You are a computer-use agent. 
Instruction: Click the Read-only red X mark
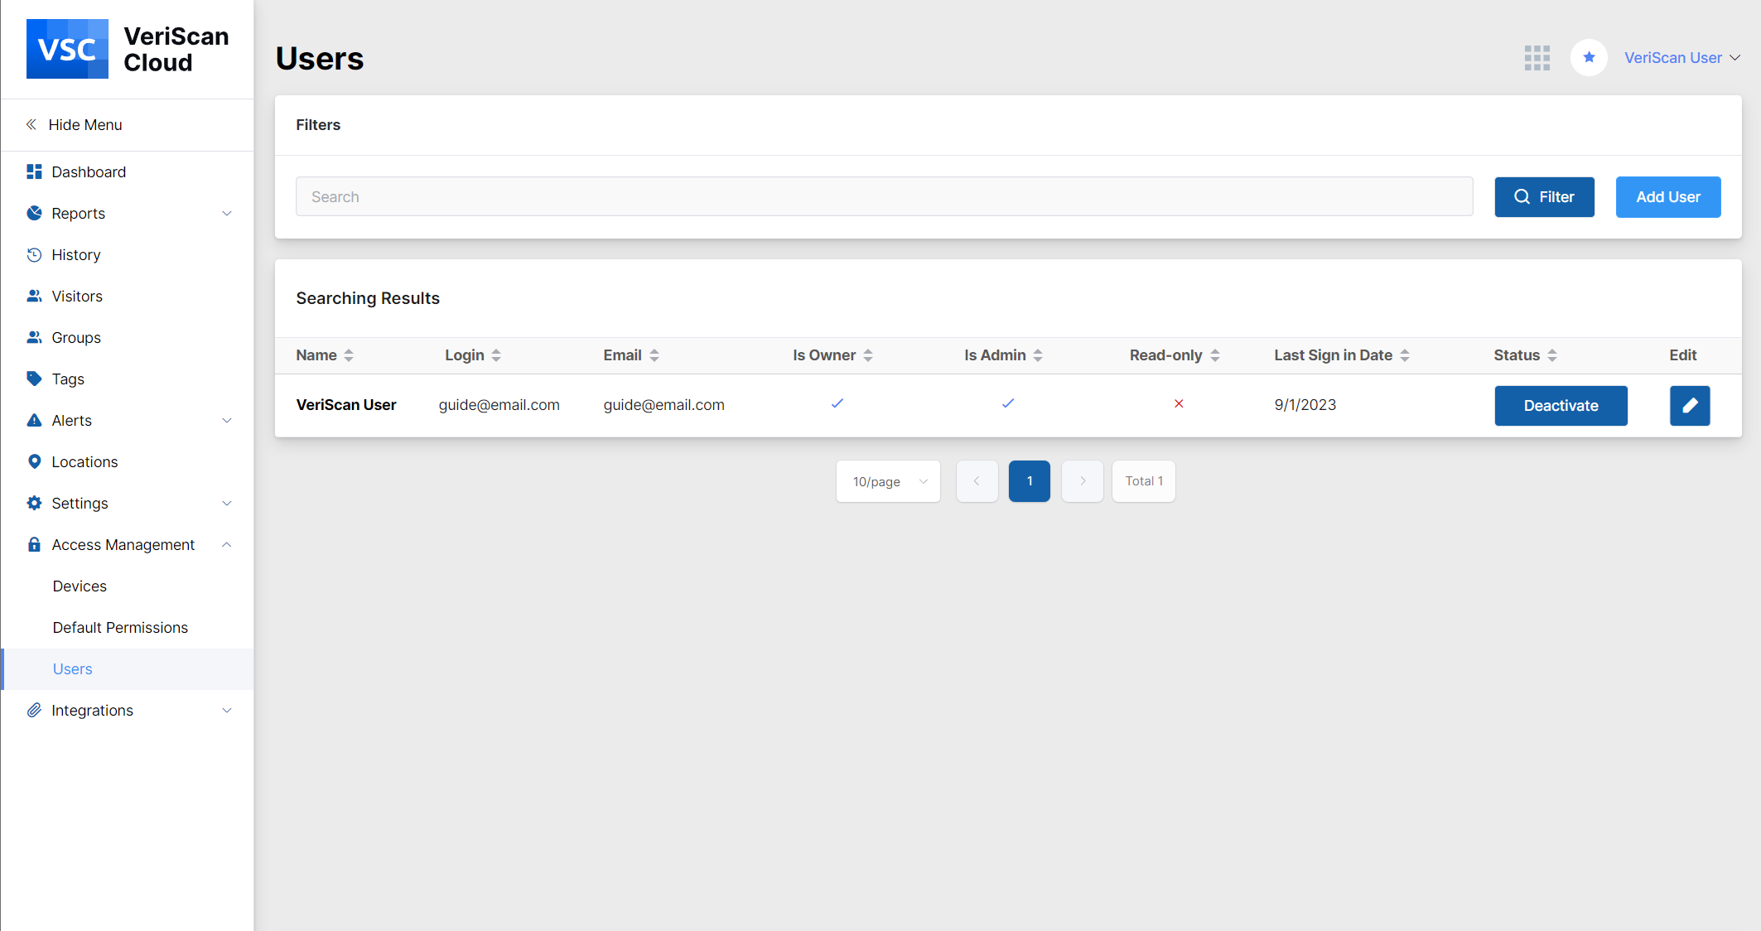1179,403
